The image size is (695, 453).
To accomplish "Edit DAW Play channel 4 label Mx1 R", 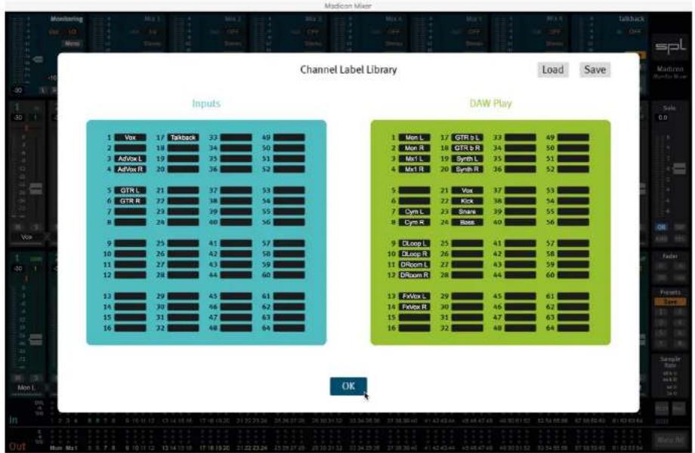I will [415, 169].
